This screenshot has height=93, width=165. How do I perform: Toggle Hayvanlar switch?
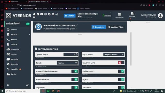tap(75, 87)
